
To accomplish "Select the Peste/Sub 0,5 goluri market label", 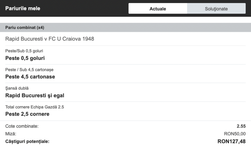I will tap(24, 51).
